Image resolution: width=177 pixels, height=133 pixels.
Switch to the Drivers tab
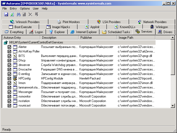[x=165, y=32]
